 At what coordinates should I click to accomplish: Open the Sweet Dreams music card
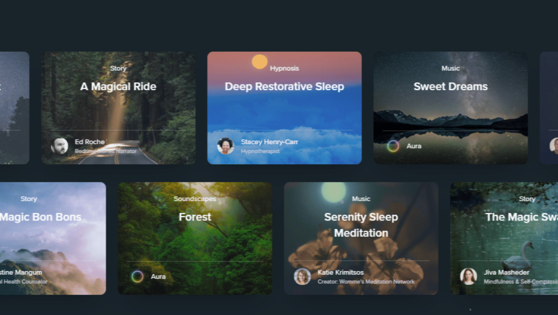(x=451, y=108)
